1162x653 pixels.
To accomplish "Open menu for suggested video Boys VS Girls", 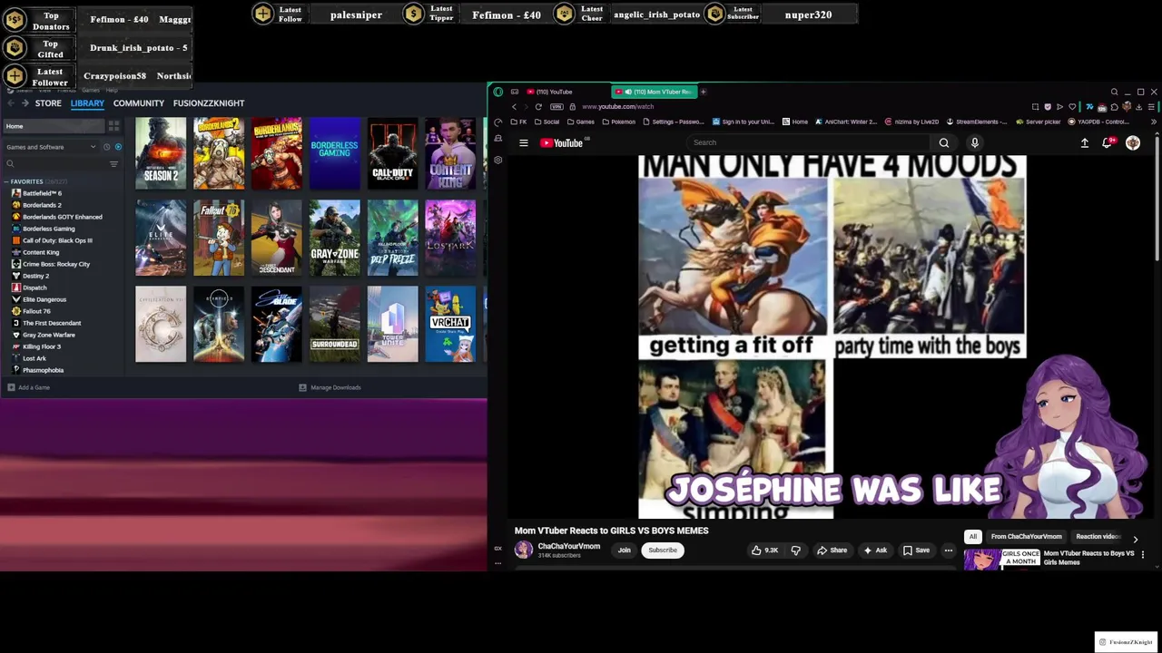I will click(1143, 553).
